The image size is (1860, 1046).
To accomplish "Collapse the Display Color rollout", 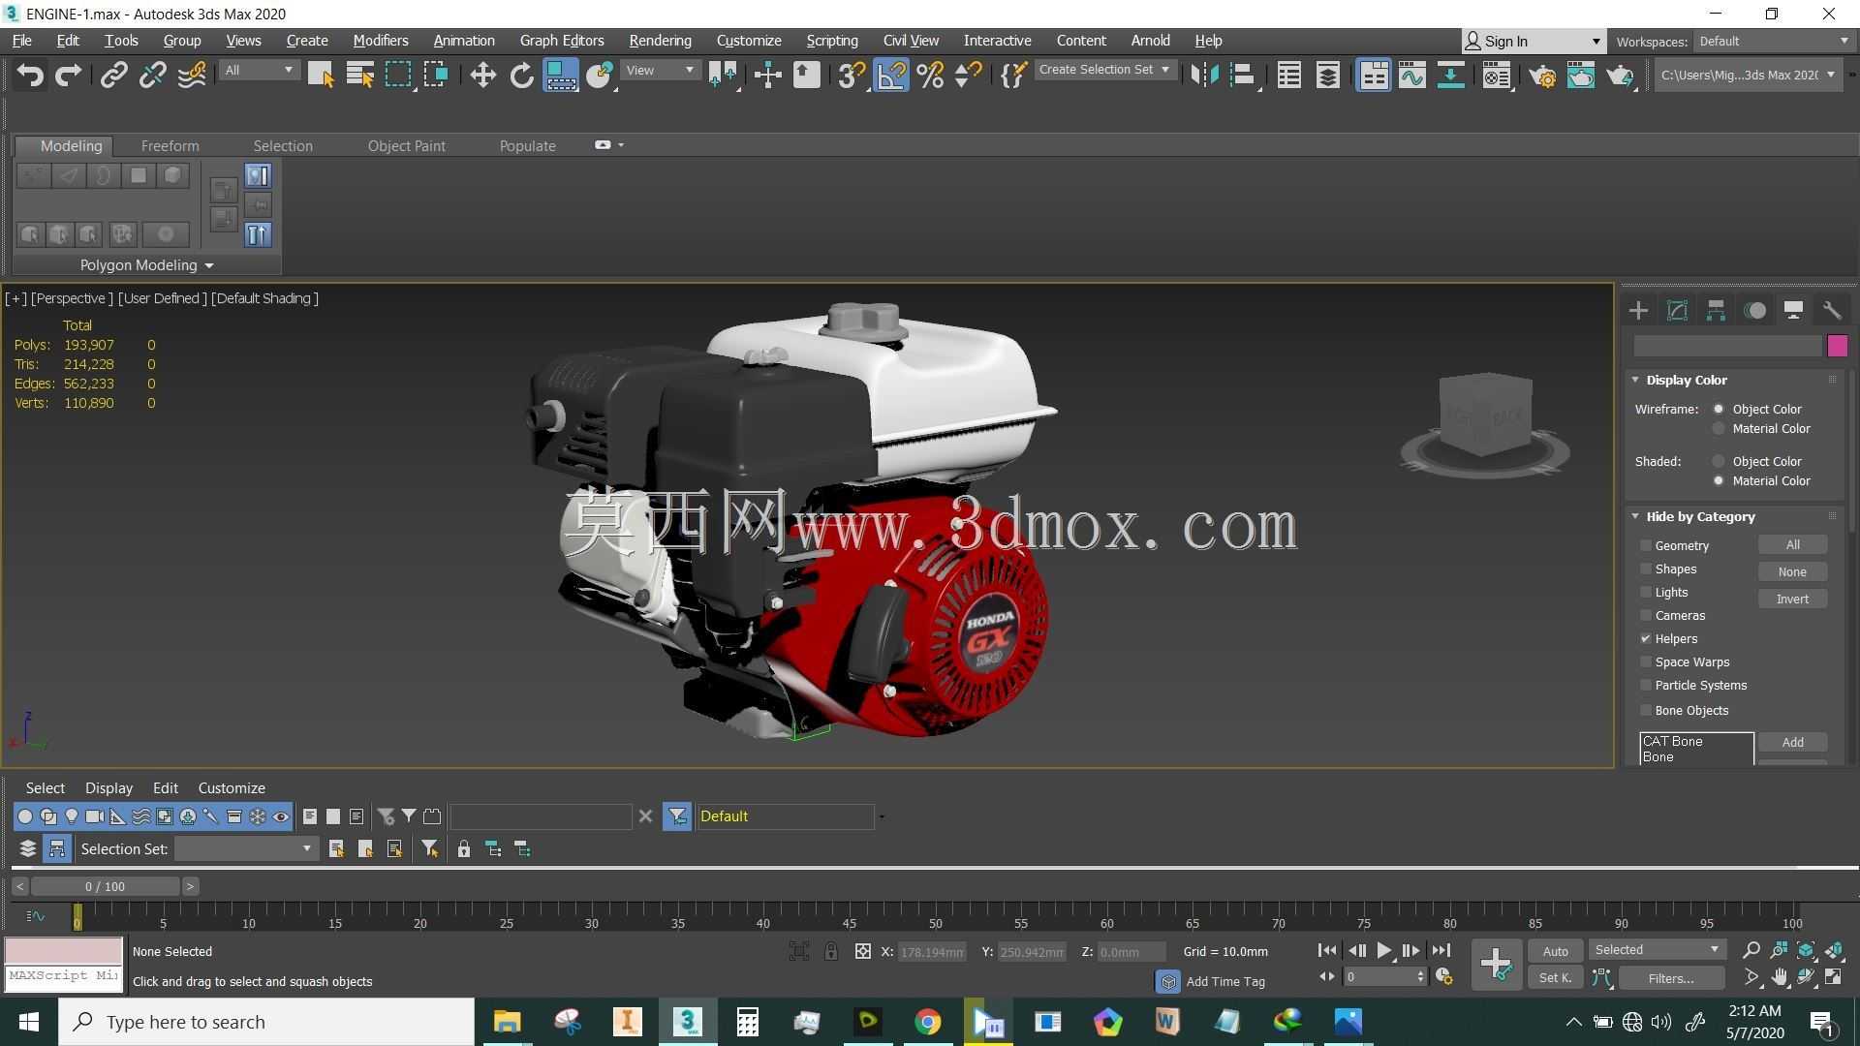I will coord(1686,380).
